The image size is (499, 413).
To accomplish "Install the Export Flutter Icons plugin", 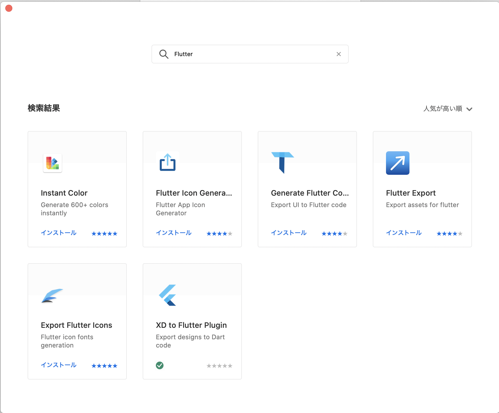I will 59,365.
